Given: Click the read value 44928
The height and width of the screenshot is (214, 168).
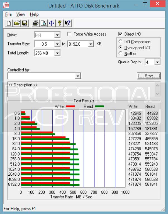Looking at the screenshot, I should tap(152, 113).
